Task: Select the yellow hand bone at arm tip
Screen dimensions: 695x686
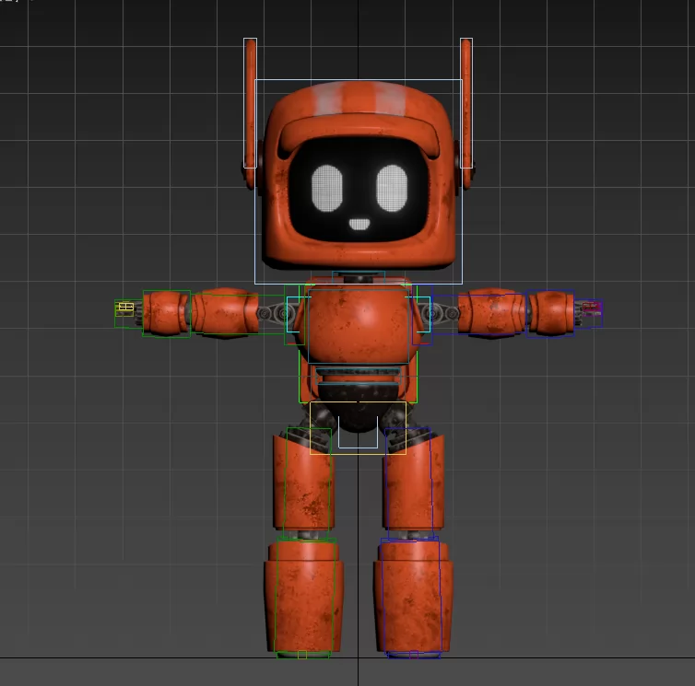Action: tap(124, 309)
